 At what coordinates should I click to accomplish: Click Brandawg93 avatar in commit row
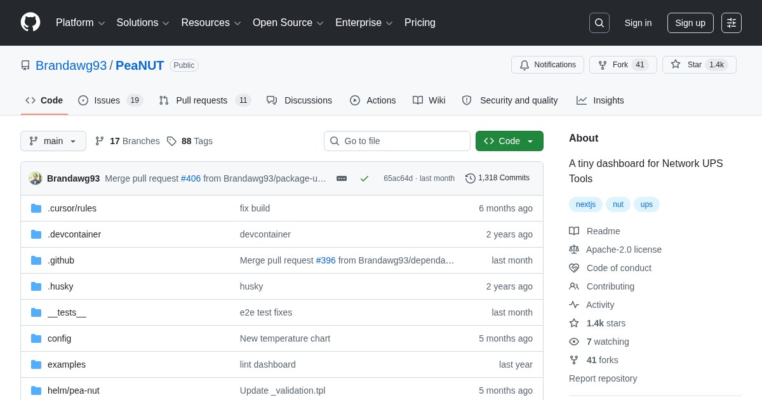point(36,178)
